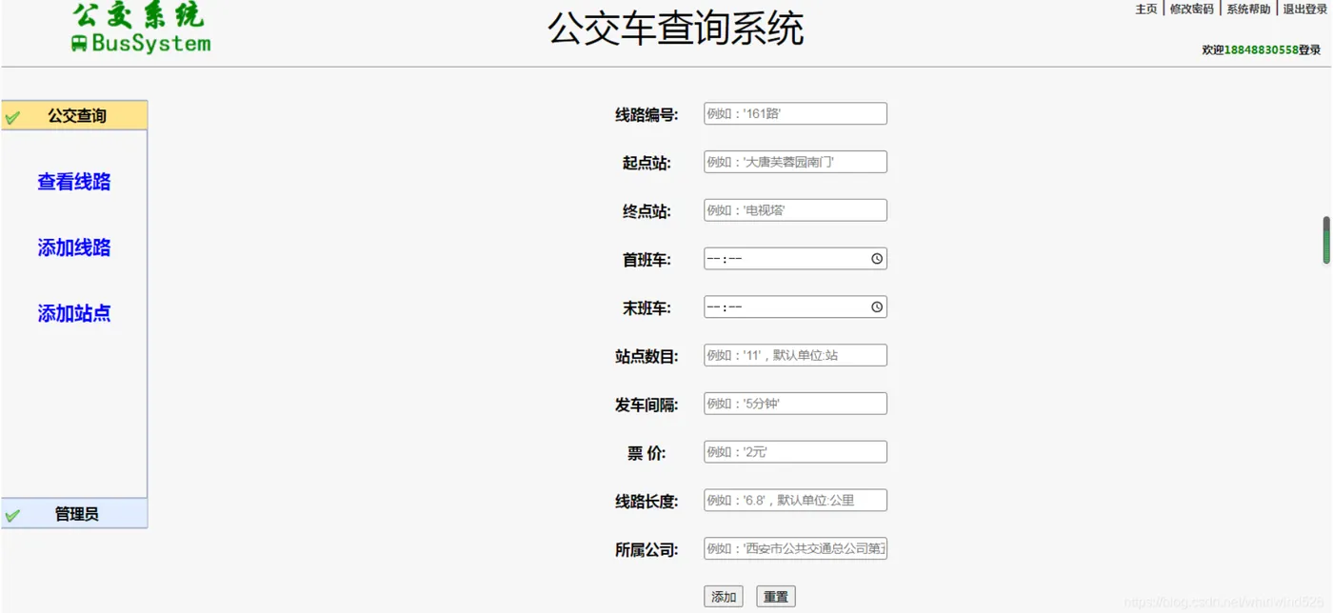
Task: Focus the 线路长度 input field
Action: [x=796, y=501]
